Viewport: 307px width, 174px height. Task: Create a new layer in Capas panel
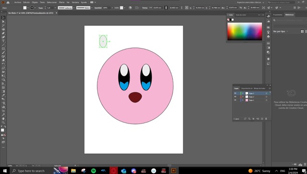click(x=262, y=119)
